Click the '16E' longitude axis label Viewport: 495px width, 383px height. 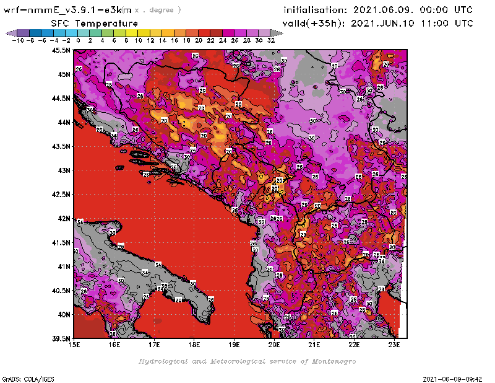[114, 345]
